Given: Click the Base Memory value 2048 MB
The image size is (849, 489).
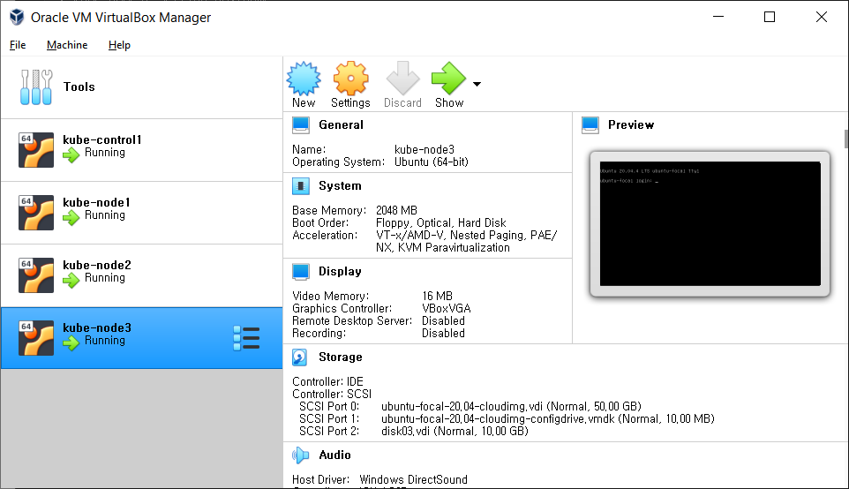Looking at the screenshot, I should click(x=396, y=210).
